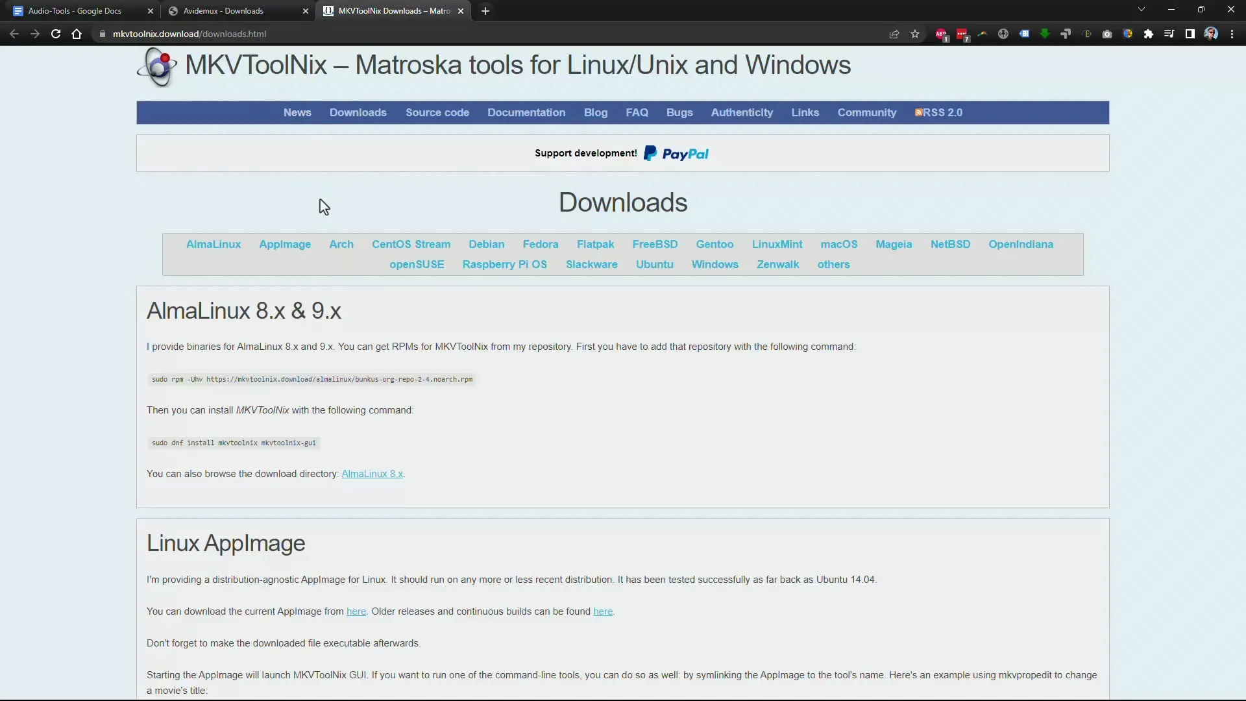
Task: Open the Adblock Plus extension
Action: point(942,34)
